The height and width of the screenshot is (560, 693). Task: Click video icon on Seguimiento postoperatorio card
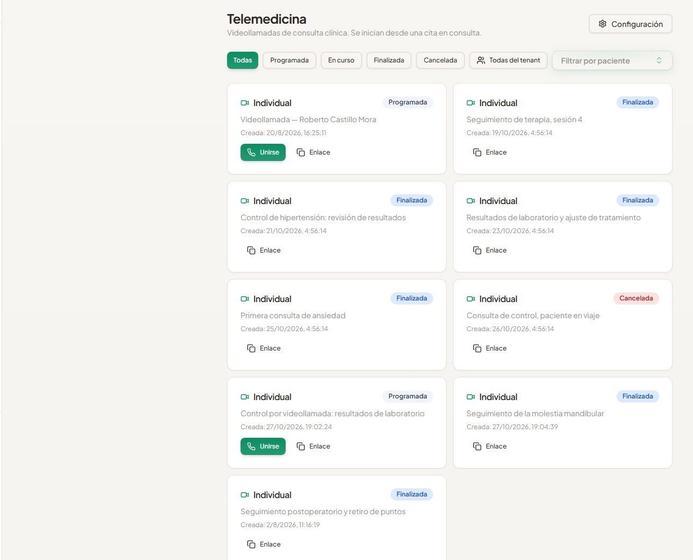pos(245,495)
